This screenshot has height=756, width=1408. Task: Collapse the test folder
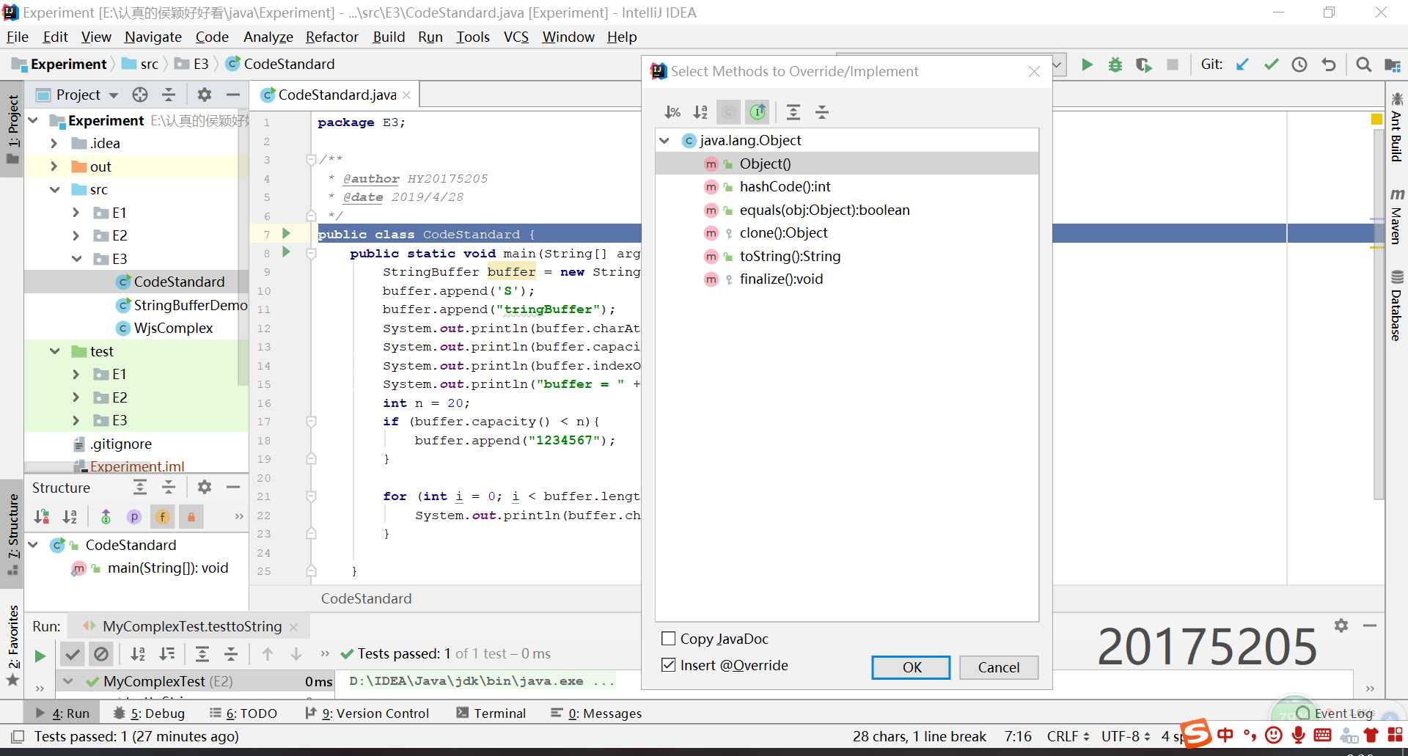point(54,351)
